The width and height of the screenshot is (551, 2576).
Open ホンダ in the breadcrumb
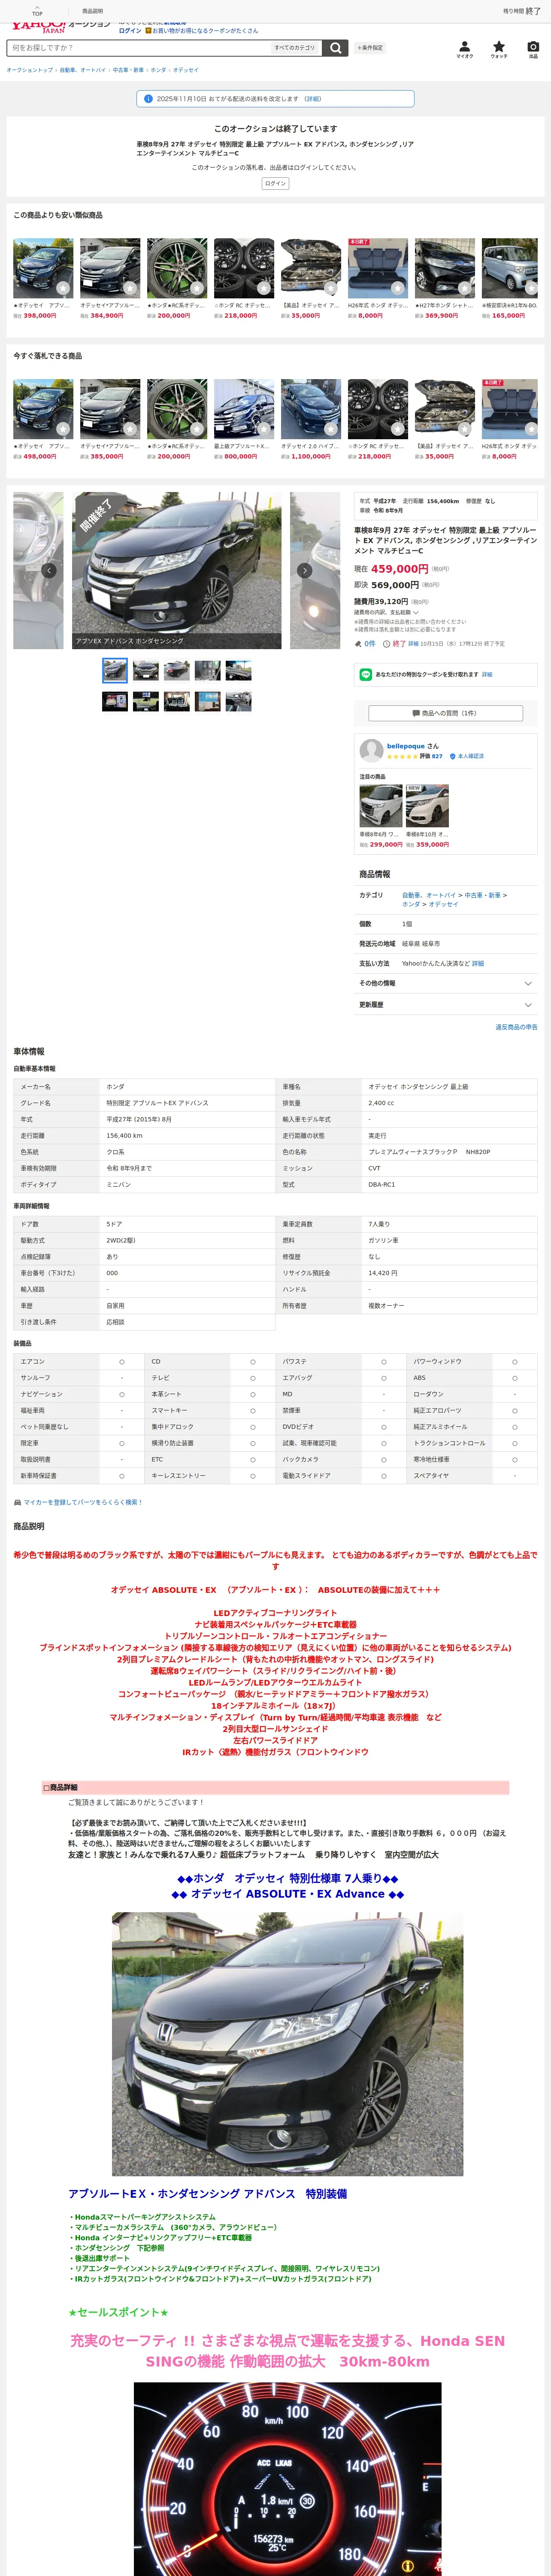158,70
